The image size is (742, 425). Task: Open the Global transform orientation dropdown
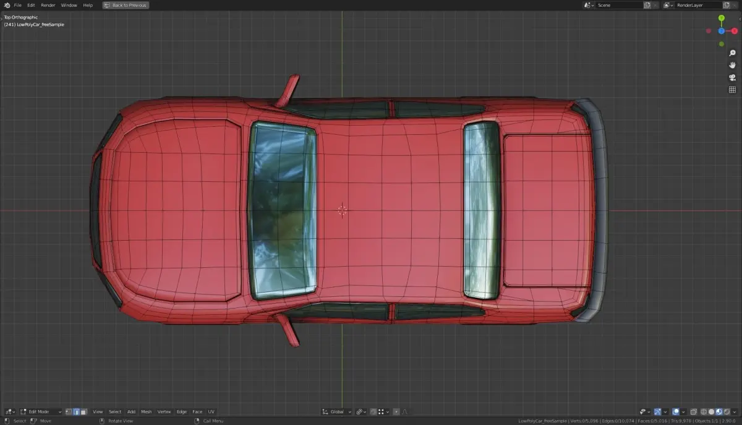[337, 411]
